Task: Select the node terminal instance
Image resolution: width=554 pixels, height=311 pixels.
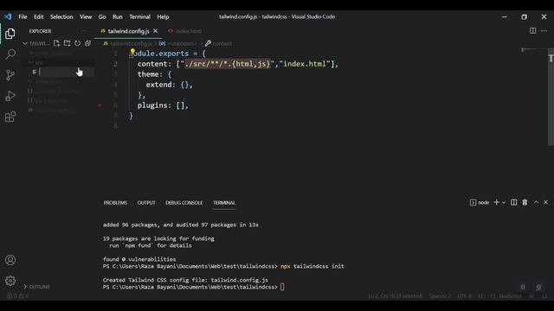Action: click(x=480, y=202)
